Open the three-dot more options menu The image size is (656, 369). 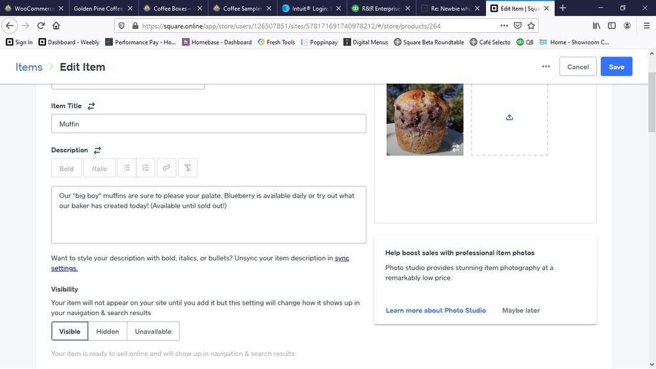tap(546, 66)
